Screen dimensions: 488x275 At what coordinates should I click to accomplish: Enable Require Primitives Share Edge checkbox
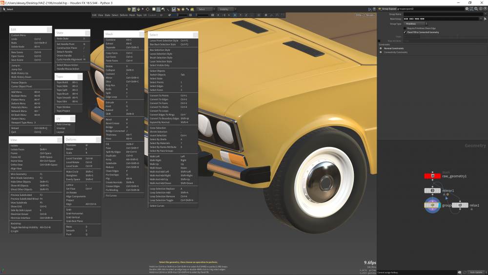pos(405,28)
